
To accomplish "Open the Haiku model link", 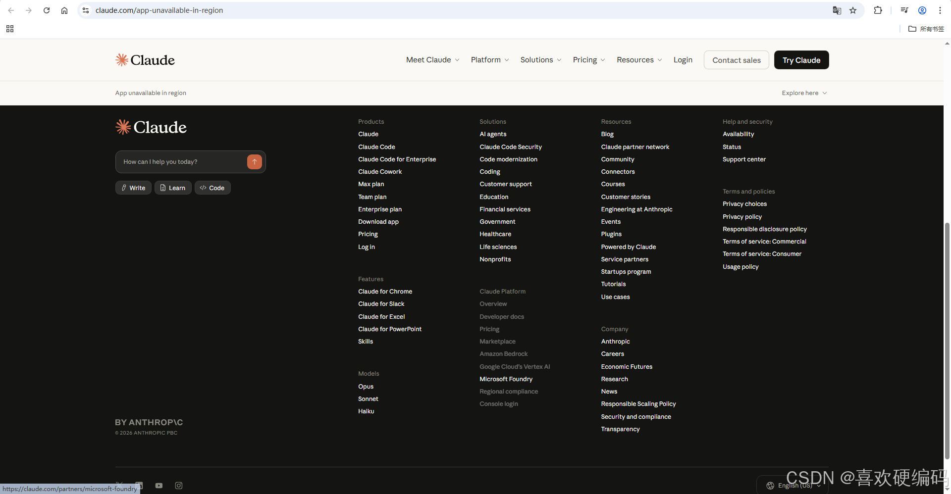I will coord(366,411).
